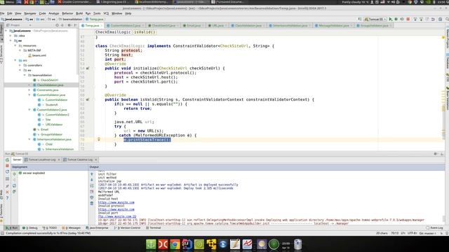
Task: Toggle soft-wrap icon in Output panel
Action: 92,185
